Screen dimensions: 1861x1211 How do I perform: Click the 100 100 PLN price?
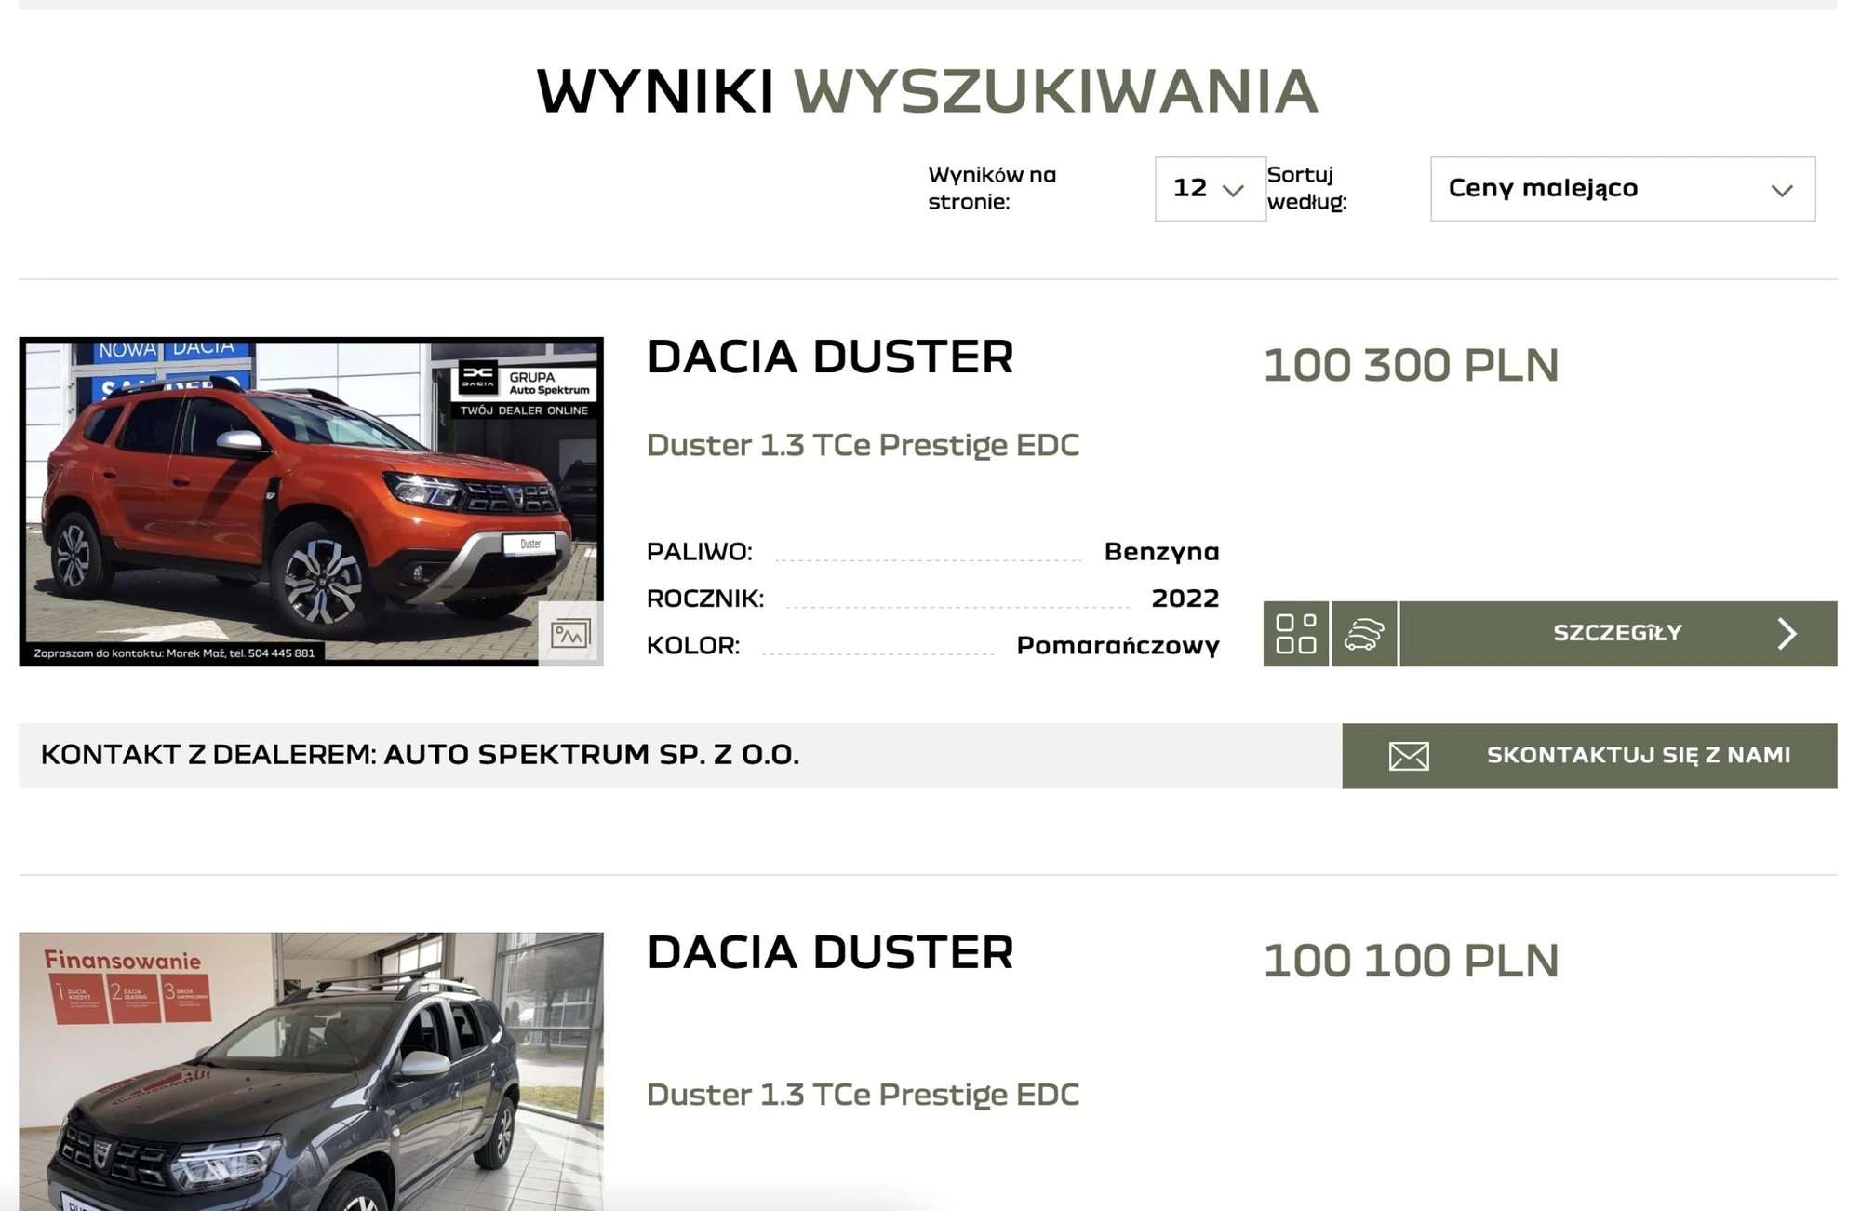1411,961
